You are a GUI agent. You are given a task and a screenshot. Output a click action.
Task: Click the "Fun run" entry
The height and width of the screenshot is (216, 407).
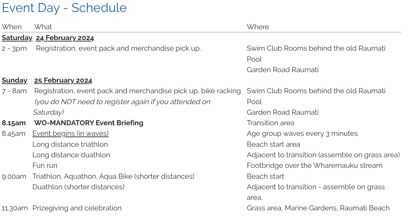tap(45, 165)
